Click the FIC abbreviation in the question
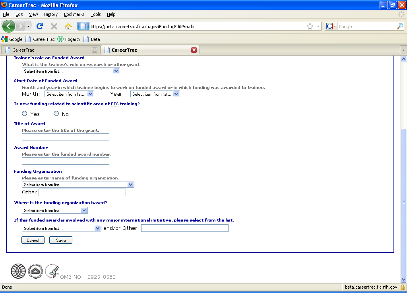Image resolution: width=407 pixels, height=293 pixels. click(115, 104)
